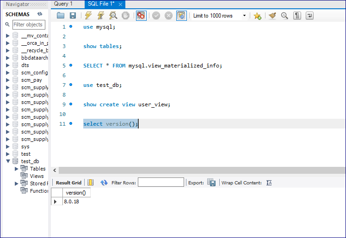This screenshot has height=238, width=346.
Task: Export recordset to file icon
Action: [x=211, y=183]
